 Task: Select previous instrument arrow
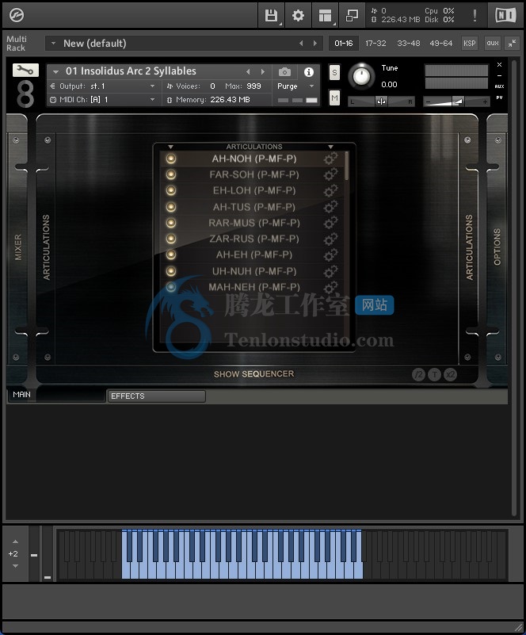[248, 71]
